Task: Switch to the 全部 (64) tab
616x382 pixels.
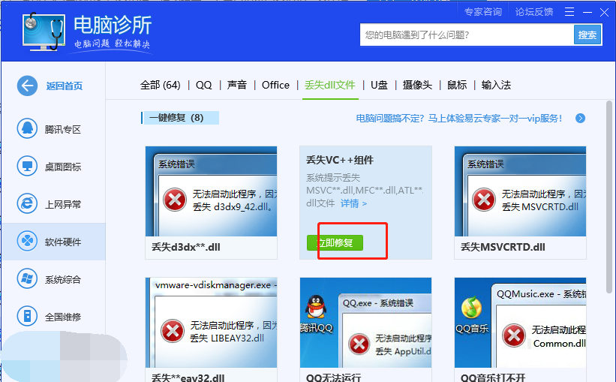Action: (x=160, y=85)
